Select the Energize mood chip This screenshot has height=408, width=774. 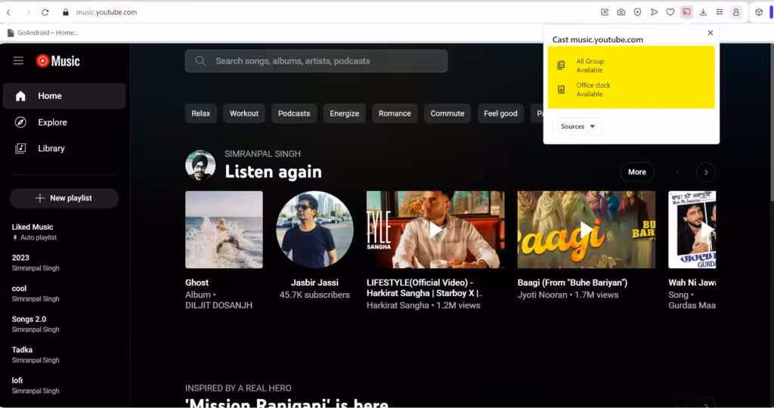point(345,113)
